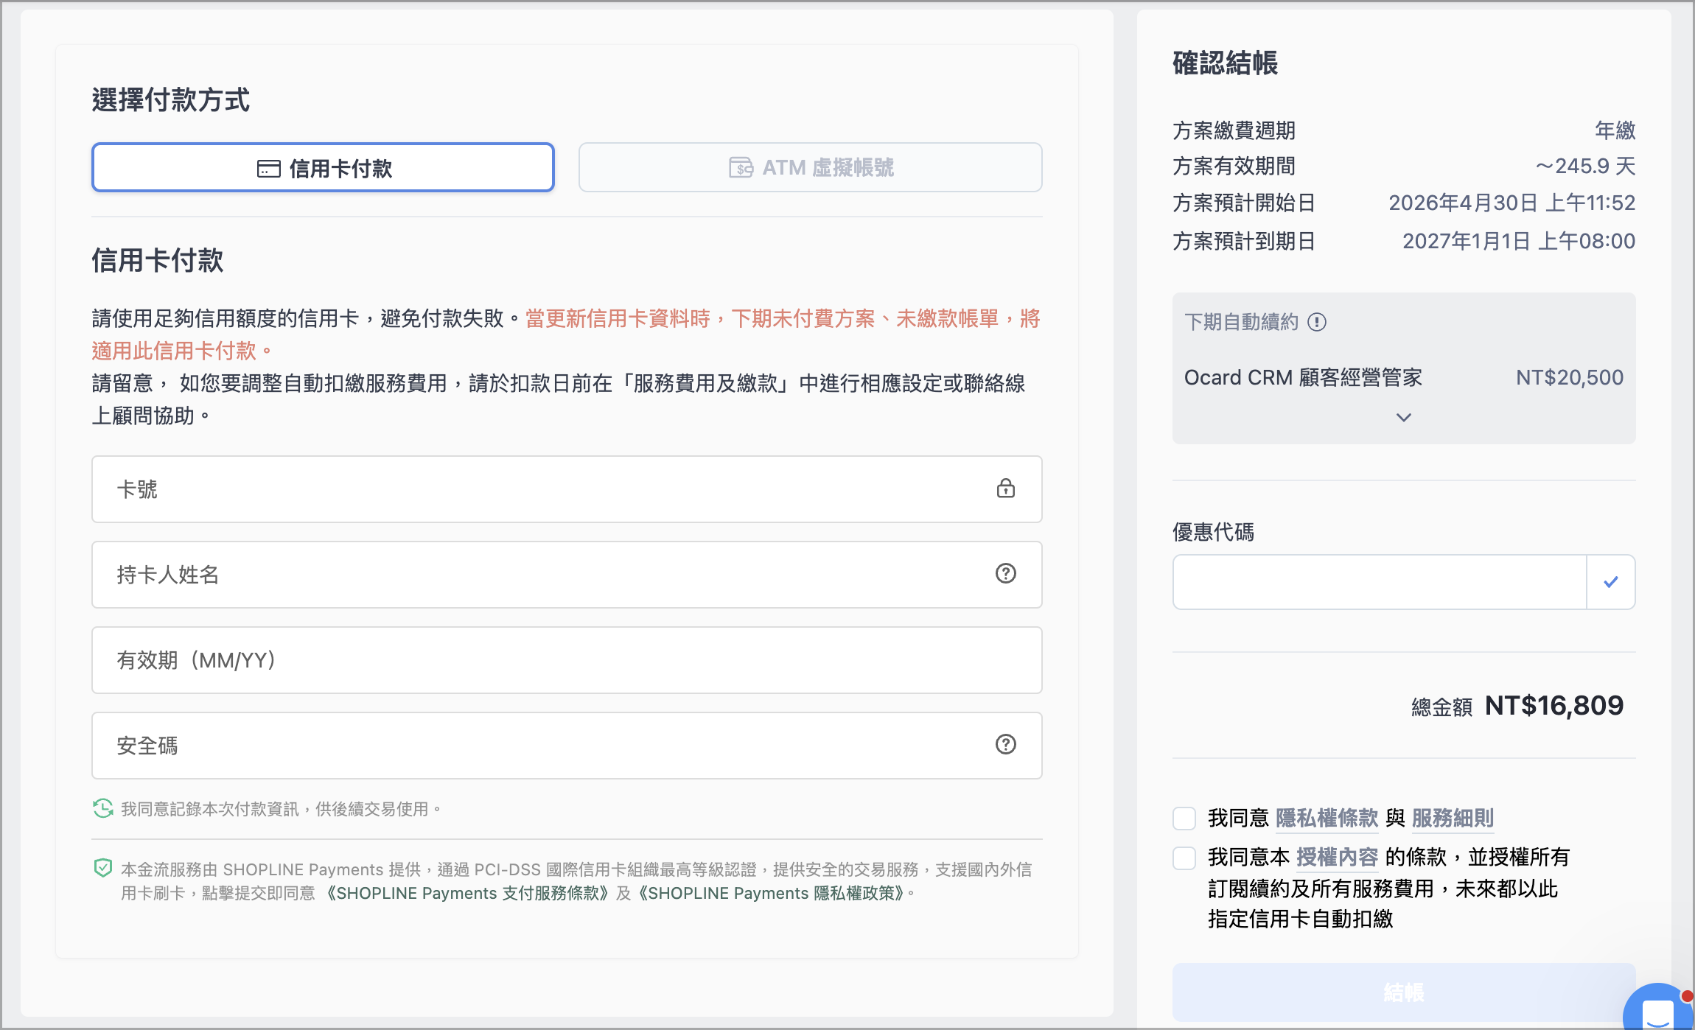Click the 我同意記錄本次付款資訊 notice text
1695x1030 pixels.
(282, 809)
